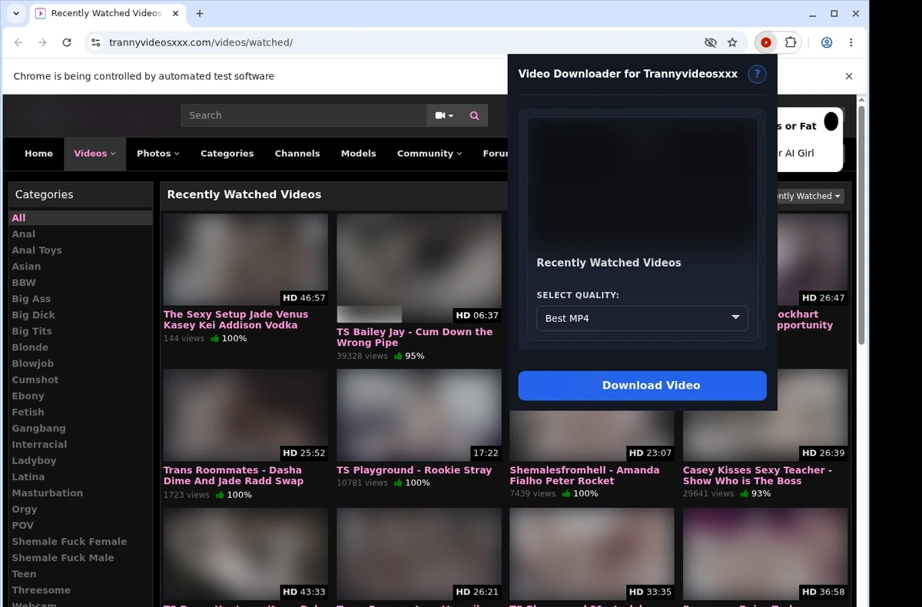Click the magnifier search button
The width and height of the screenshot is (922, 607).
pyautogui.click(x=474, y=115)
